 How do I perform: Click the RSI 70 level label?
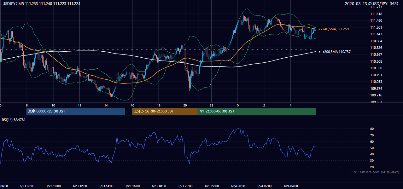[372, 135]
